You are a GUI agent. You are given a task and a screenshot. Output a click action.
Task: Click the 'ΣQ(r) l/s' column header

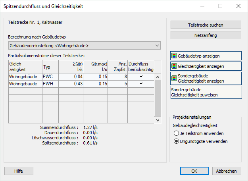[x=71, y=67]
